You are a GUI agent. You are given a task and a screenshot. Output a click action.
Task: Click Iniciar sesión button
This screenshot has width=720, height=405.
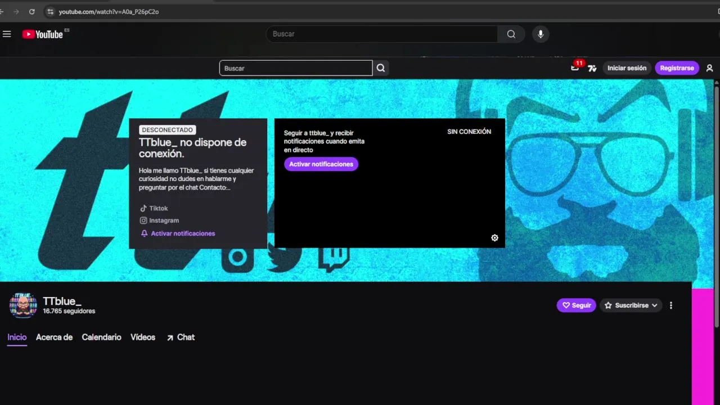(x=627, y=68)
